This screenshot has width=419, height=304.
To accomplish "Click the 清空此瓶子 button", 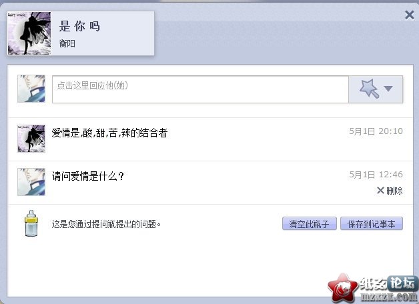I will (310, 223).
